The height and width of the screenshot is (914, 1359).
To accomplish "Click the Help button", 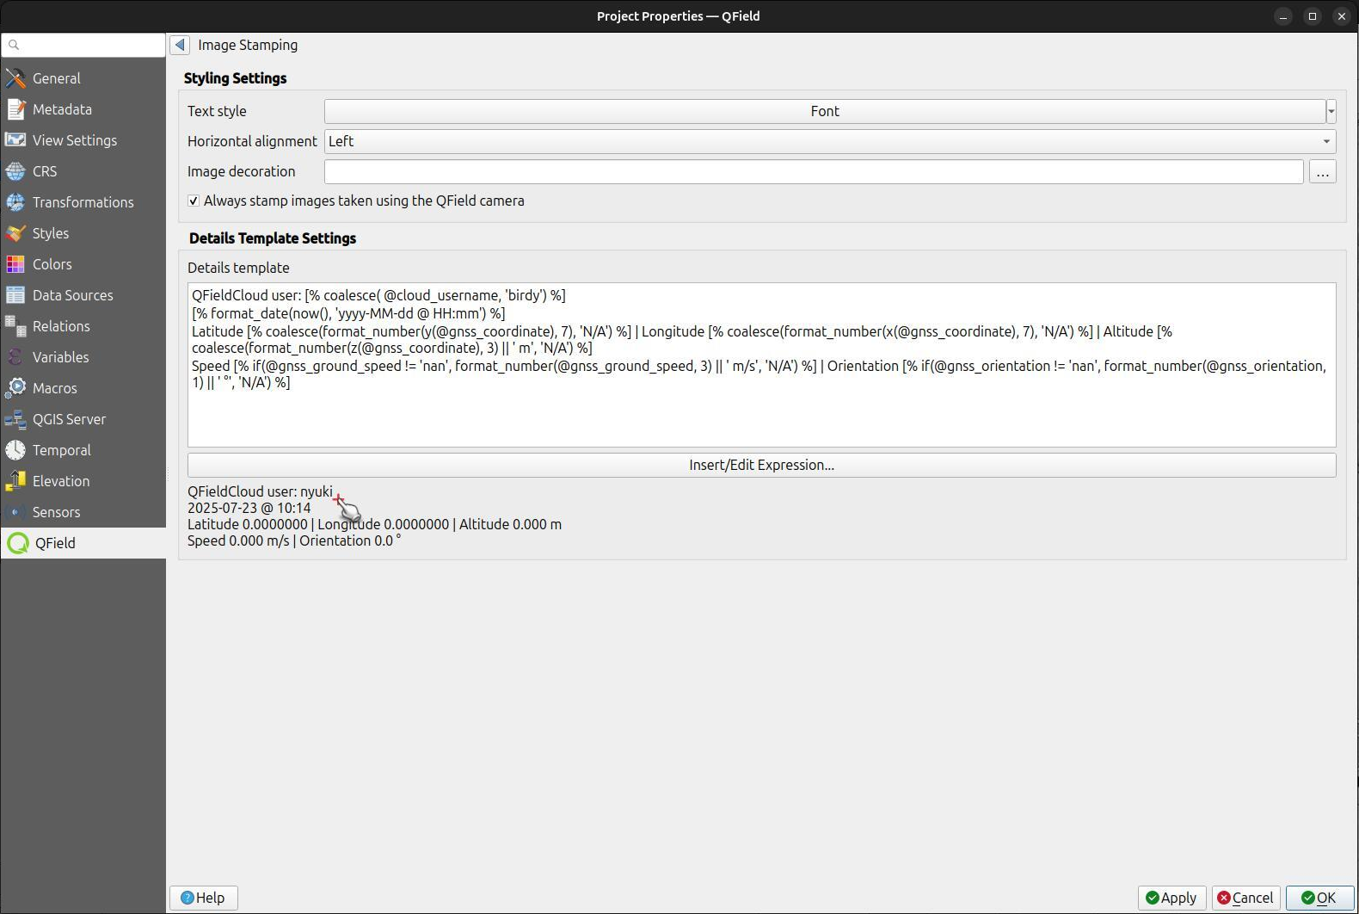I will tap(204, 898).
